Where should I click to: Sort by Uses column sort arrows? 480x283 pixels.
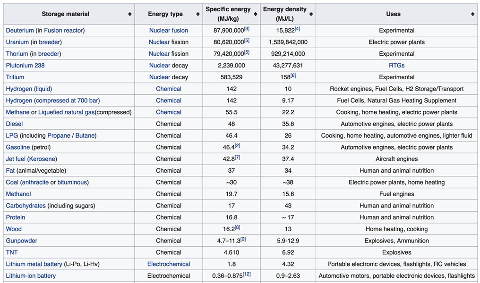click(x=472, y=14)
